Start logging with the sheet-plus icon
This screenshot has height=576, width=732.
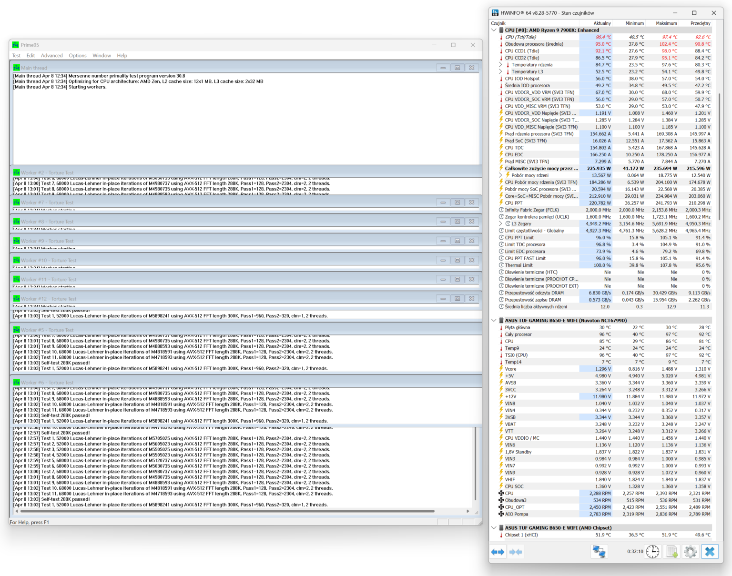tap(672, 552)
